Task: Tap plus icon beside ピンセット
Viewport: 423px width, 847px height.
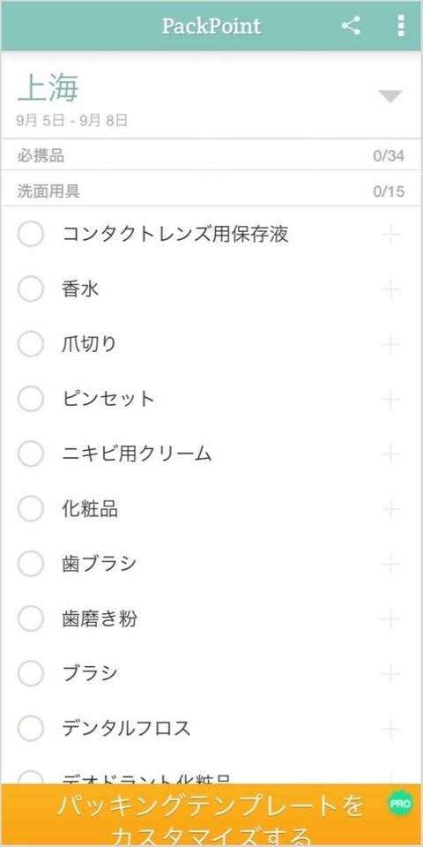Action: point(390,400)
